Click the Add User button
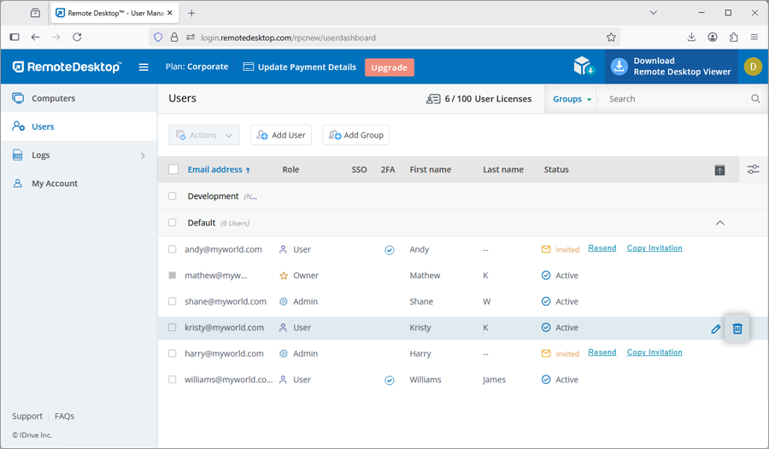Viewport: 769px width, 449px height. (281, 135)
